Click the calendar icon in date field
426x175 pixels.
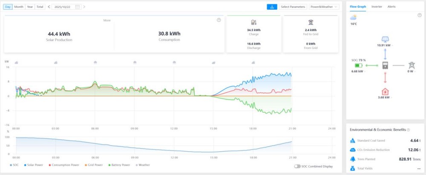pos(77,7)
